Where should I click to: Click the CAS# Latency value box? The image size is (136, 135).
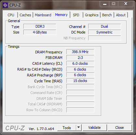[x=80, y=63]
